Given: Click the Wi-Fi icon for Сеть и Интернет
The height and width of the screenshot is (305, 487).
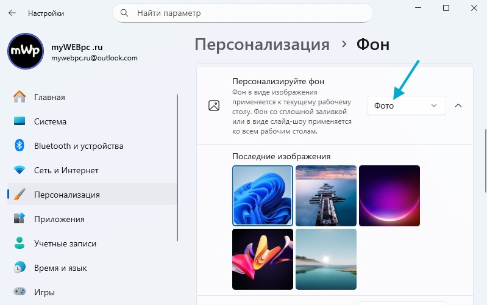Looking at the screenshot, I should coord(20,170).
